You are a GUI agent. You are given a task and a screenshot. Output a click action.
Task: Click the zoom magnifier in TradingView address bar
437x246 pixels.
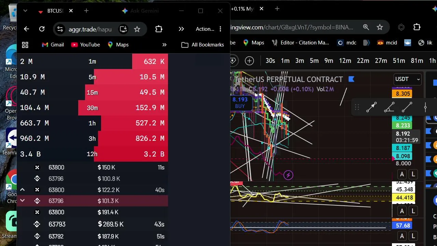pyautogui.click(x=366, y=27)
